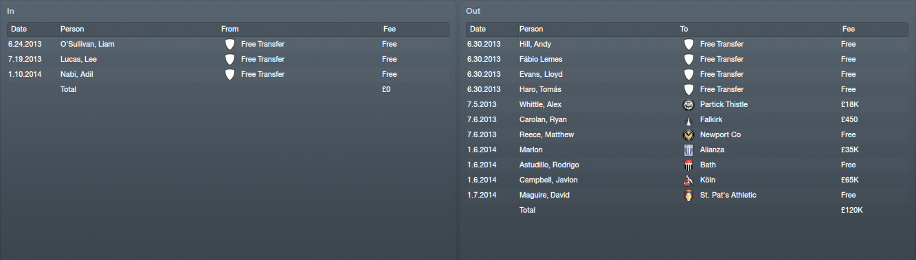
Task: Sort the Out table by Person column
Action: (597, 29)
